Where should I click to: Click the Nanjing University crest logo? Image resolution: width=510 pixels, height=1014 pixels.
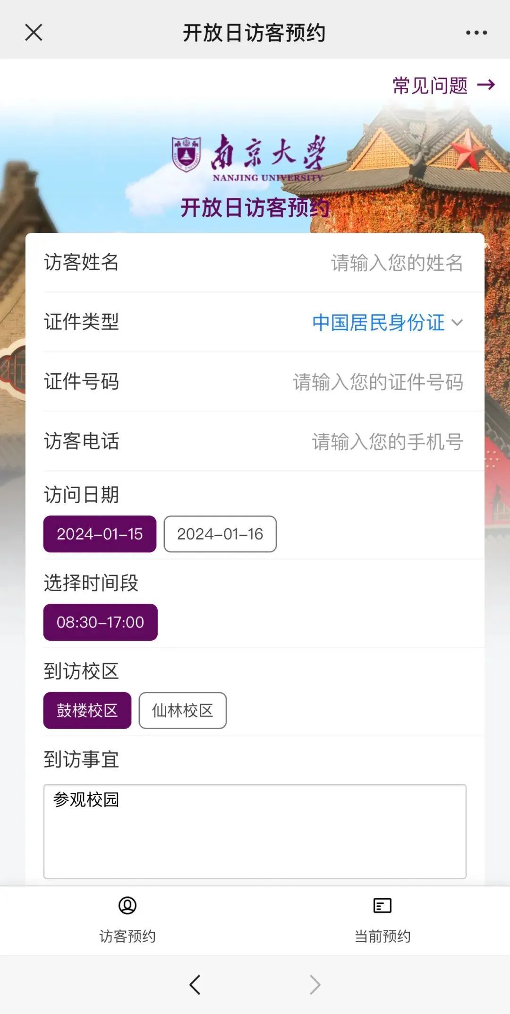[186, 154]
